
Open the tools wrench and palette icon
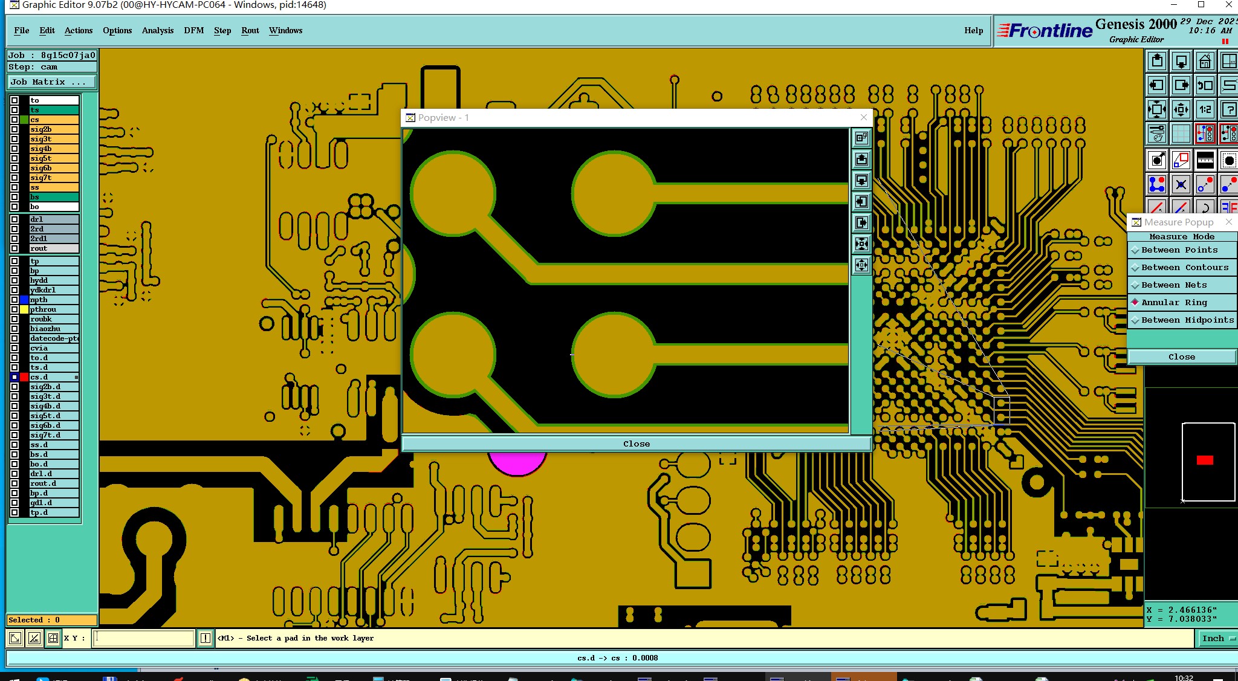[x=1156, y=134]
